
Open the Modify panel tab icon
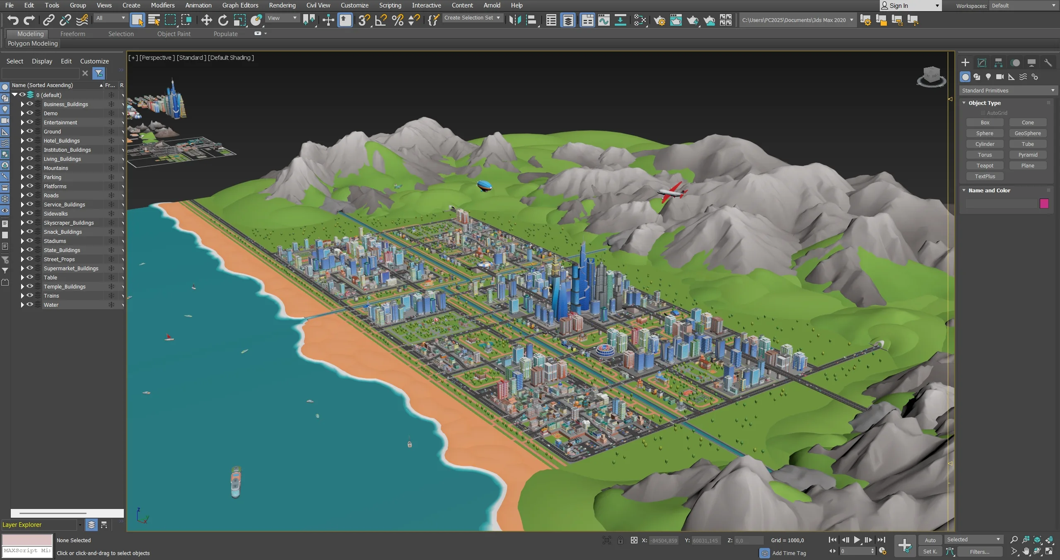pyautogui.click(x=982, y=63)
